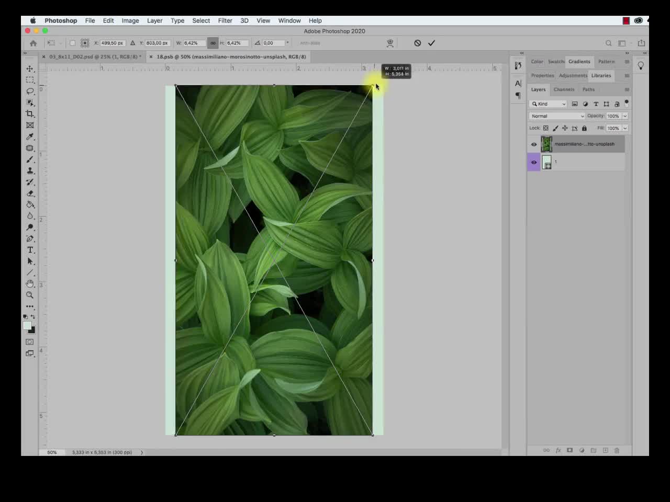The width and height of the screenshot is (670, 502).
Task: Open the Fill slider dropdown
Action: [625, 128]
